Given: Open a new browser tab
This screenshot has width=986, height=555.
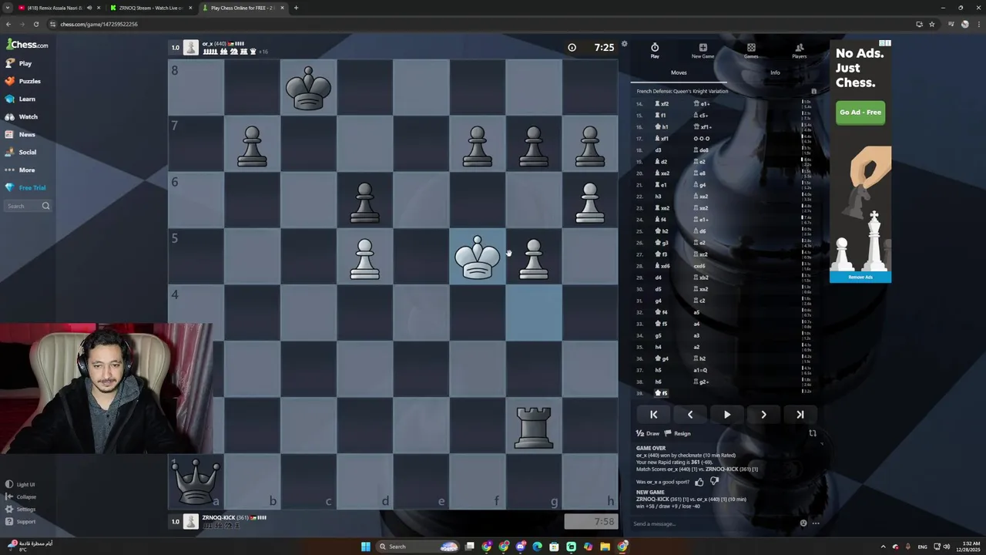Looking at the screenshot, I should (296, 8).
